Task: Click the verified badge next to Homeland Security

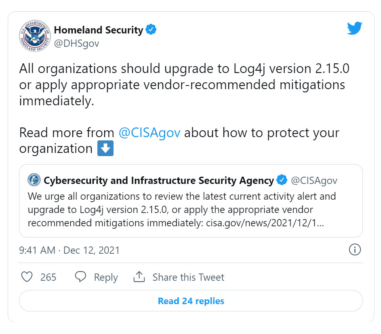Action: [151, 29]
